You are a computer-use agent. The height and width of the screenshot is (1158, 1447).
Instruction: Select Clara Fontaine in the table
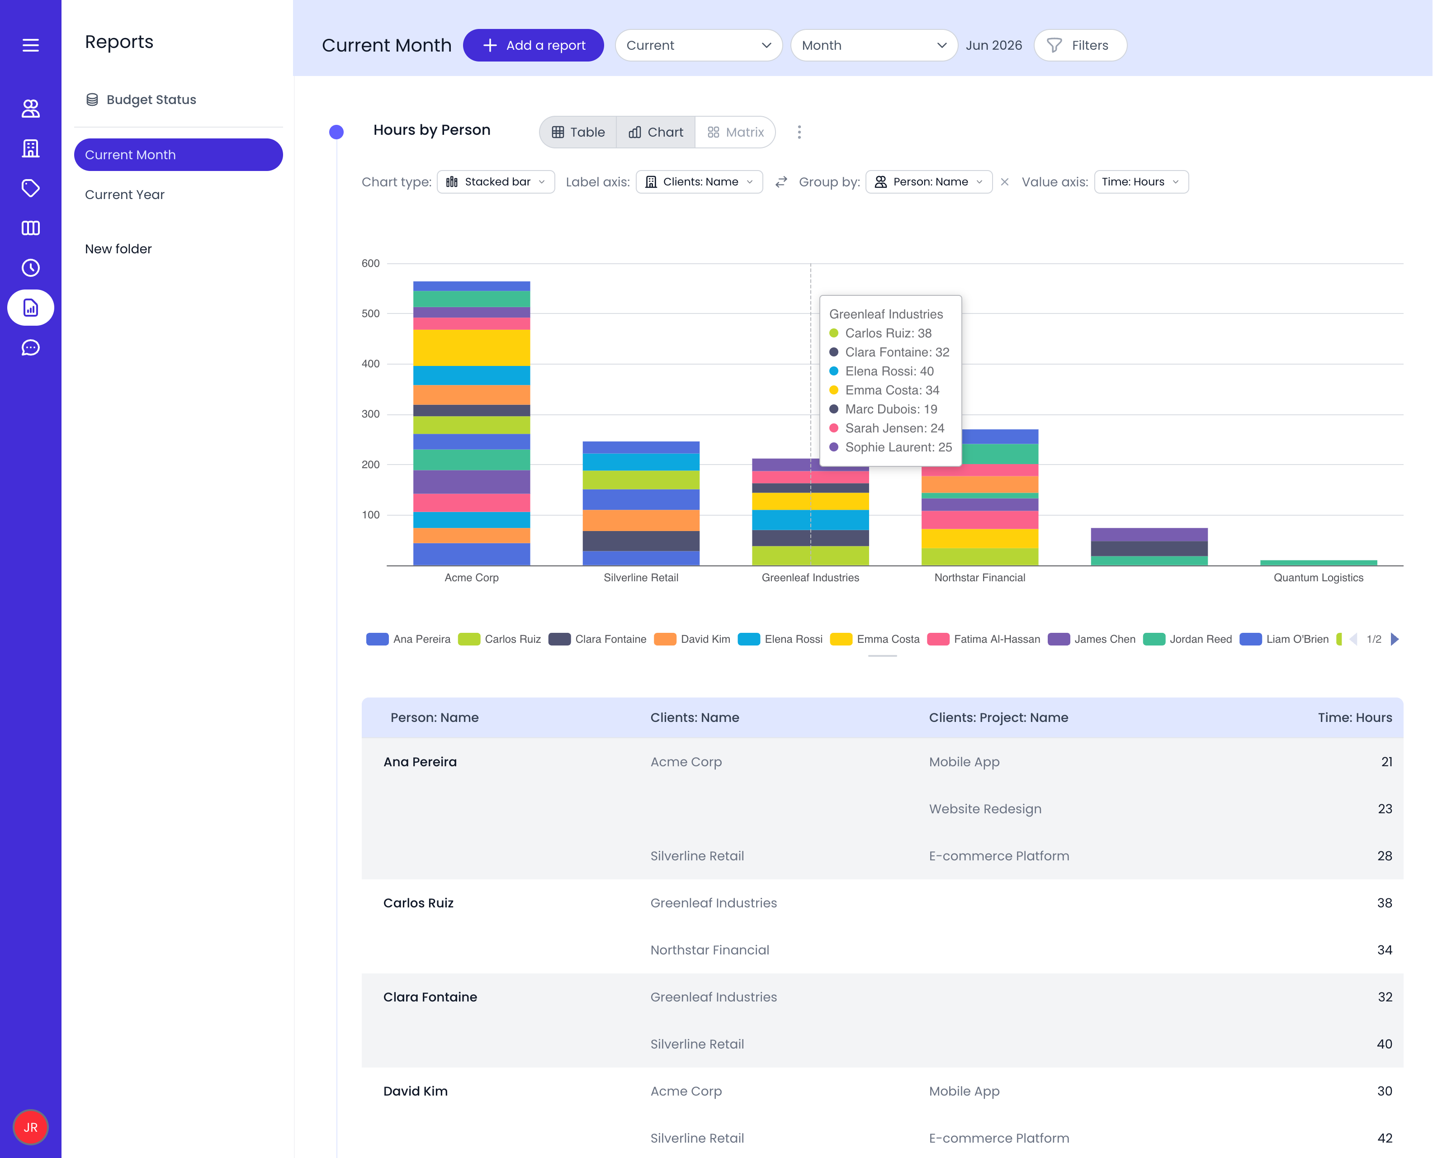pos(430,997)
